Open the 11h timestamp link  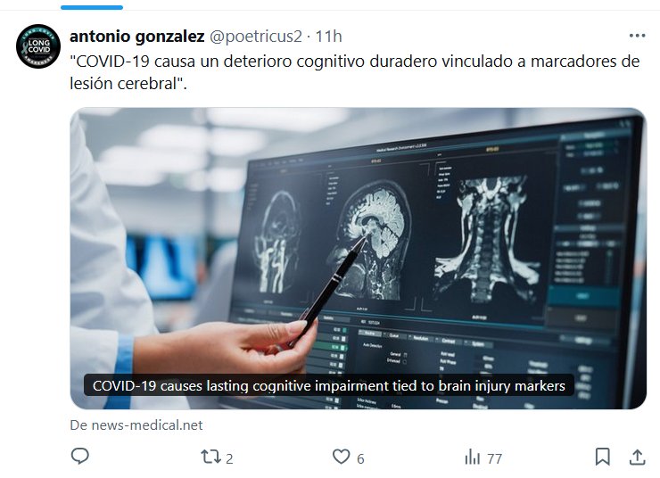pyautogui.click(x=328, y=37)
